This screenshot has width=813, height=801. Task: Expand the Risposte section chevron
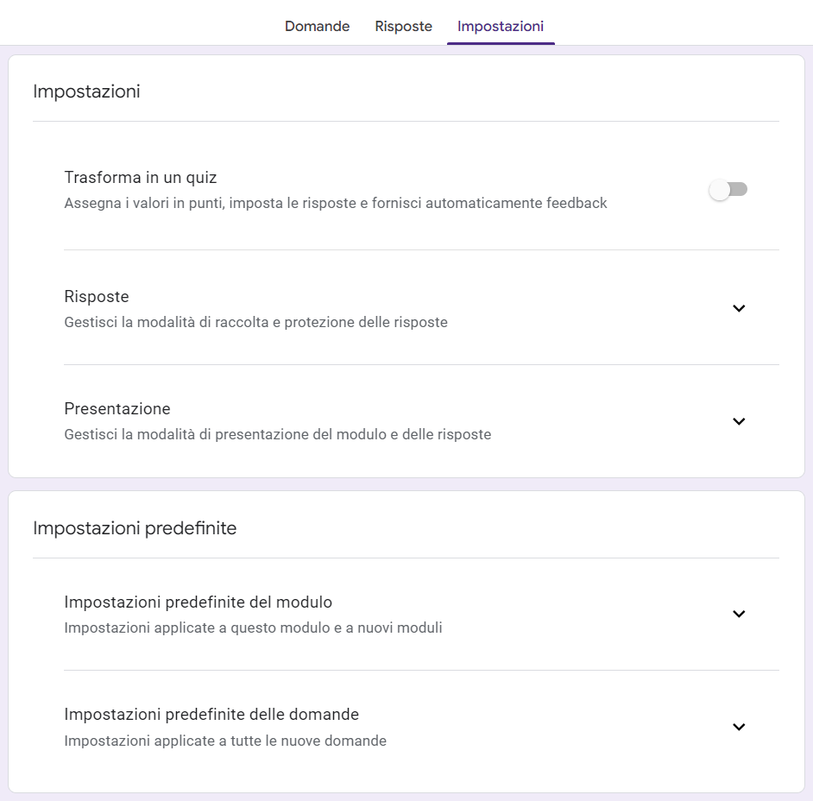(x=739, y=308)
